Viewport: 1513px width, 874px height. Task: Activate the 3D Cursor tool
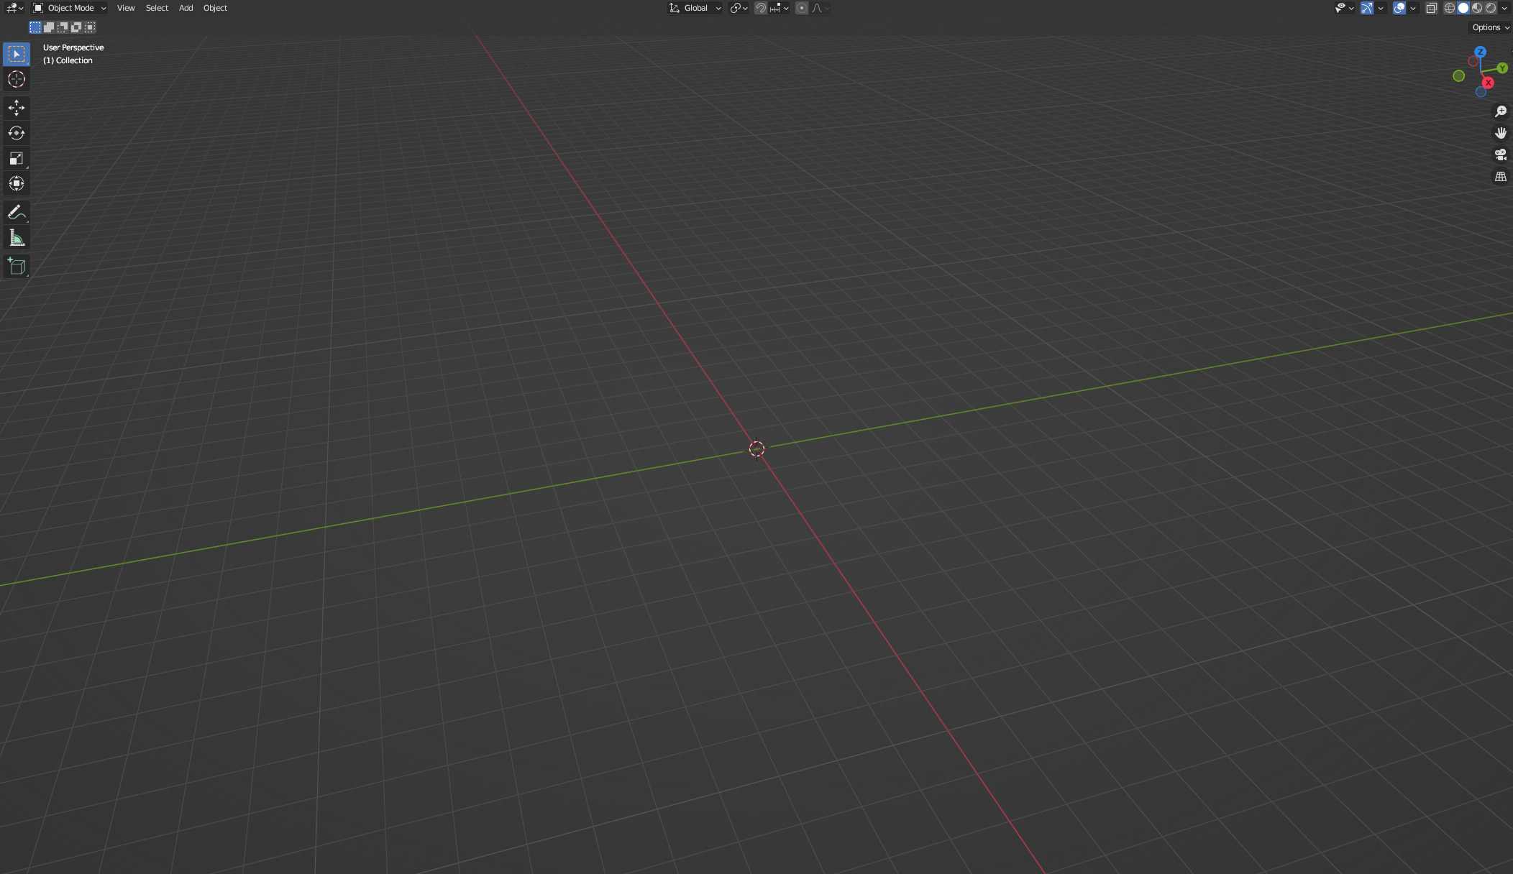point(16,79)
